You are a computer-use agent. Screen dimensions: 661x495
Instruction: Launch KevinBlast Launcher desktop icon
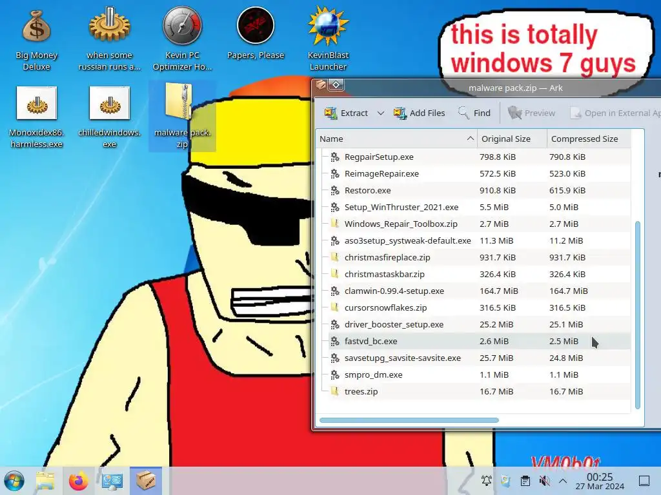(328, 40)
